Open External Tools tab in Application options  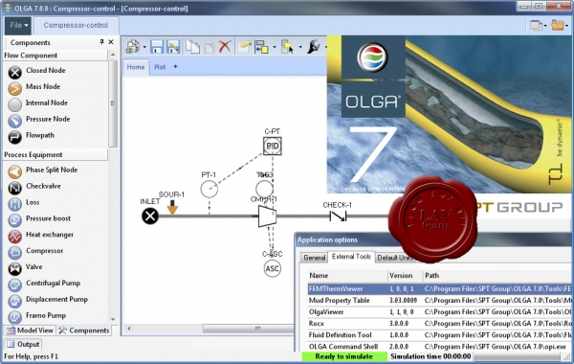(351, 257)
